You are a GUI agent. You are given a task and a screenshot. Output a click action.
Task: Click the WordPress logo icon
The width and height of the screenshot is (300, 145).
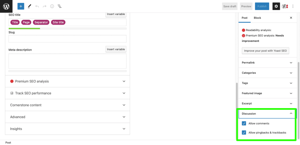pos(6,6)
